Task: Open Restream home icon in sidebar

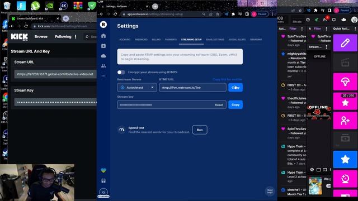Action: [x=103, y=36]
